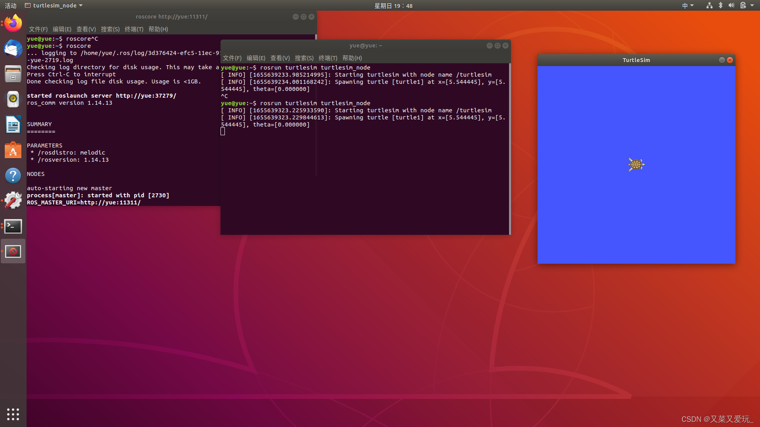
Task: Switch to Terminal via the dock icon
Action: tap(13, 226)
